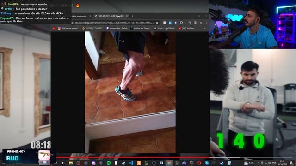Open the Caixa de entrada bookmark
The height and width of the screenshot is (166, 296).
[68, 28]
